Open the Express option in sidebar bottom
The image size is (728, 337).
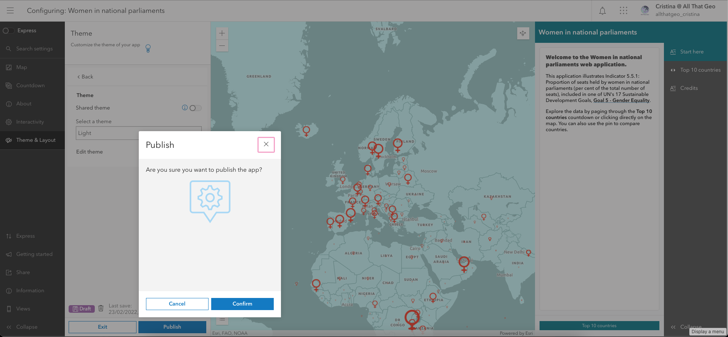[32, 236]
